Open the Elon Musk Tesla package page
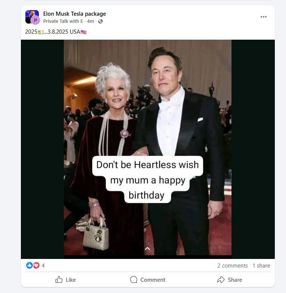Image resolution: width=286 pixels, height=293 pixels. [x=75, y=14]
